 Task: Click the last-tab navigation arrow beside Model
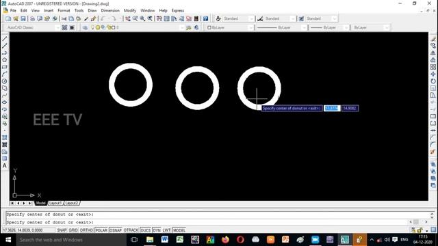point(30,204)
